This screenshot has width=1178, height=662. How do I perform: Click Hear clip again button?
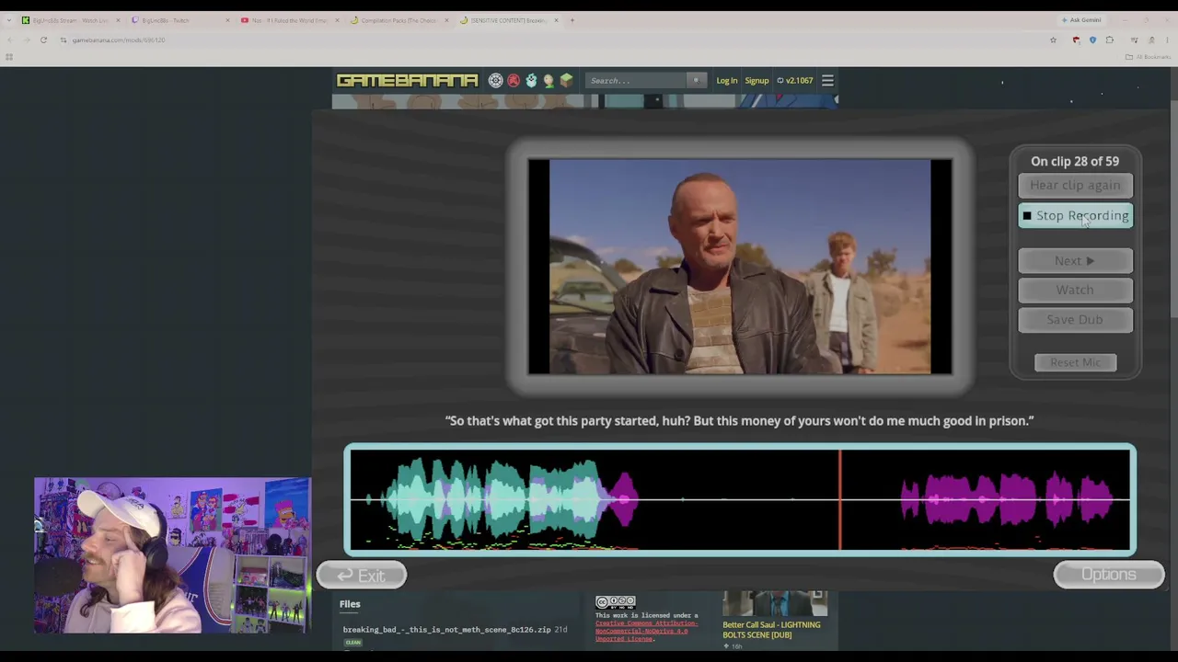click(1075, 186)
